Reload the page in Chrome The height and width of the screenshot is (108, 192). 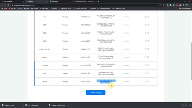coord(9,5)
